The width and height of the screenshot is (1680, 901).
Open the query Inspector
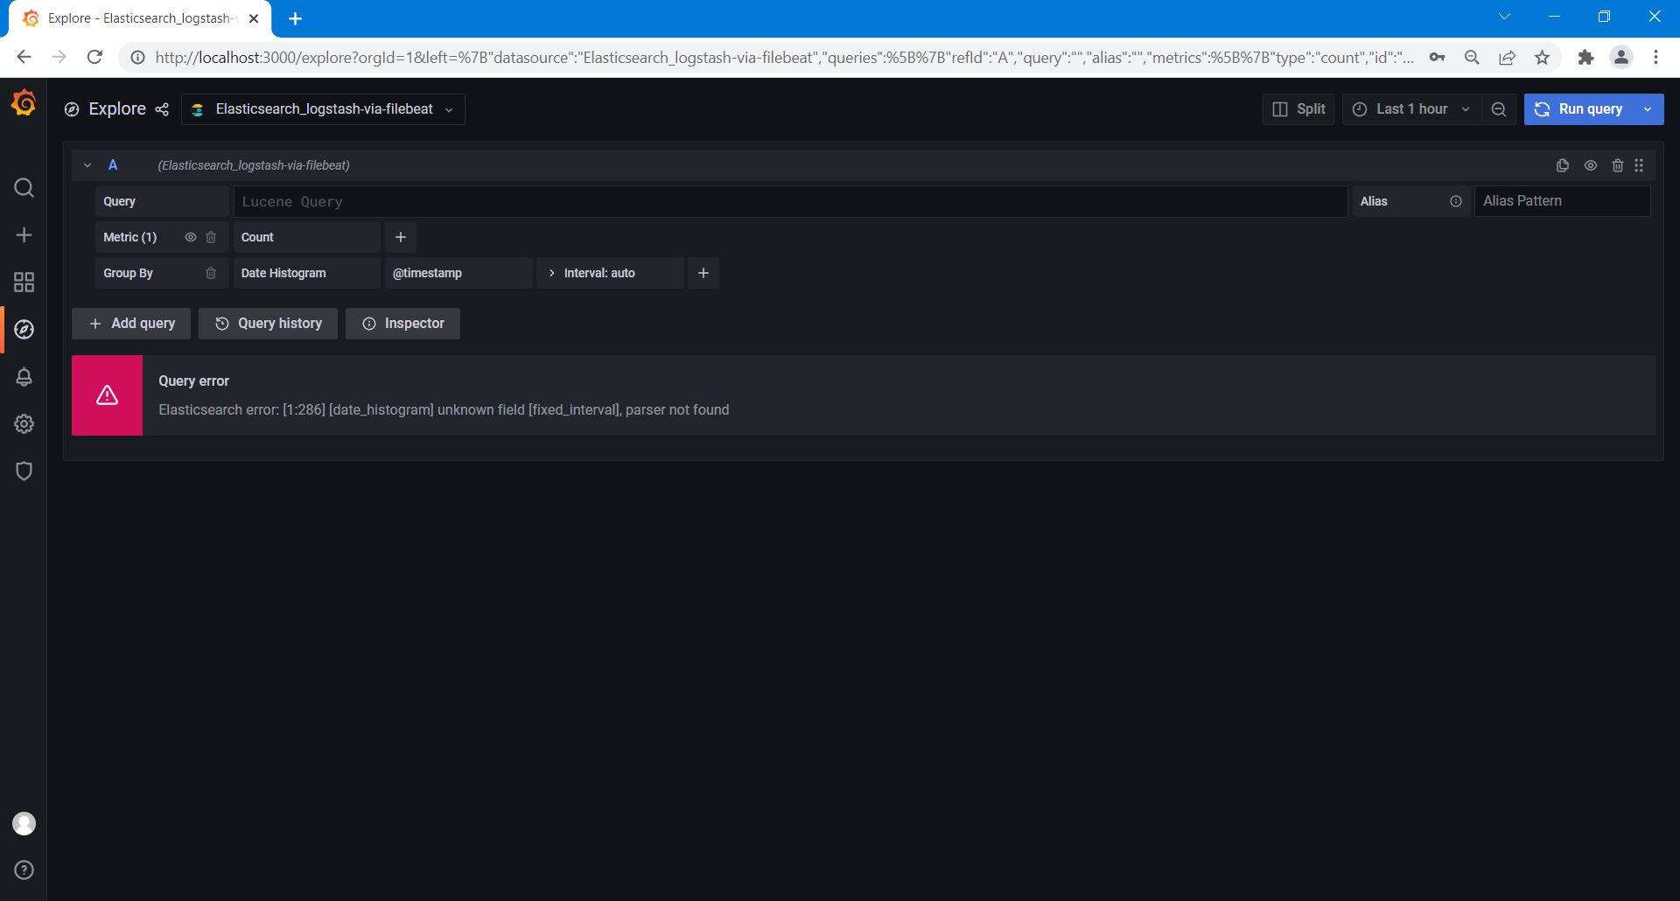pyautogui.click(x=402, y=324)
